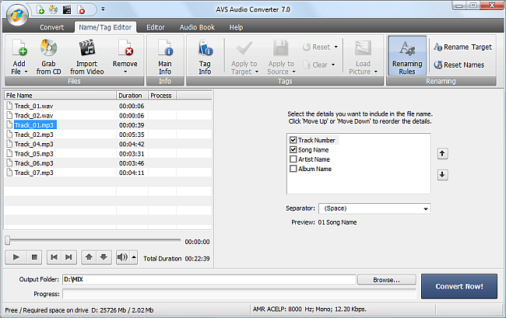
Task: Expand Reset dropdown arrow
Action: pos(336,47)
